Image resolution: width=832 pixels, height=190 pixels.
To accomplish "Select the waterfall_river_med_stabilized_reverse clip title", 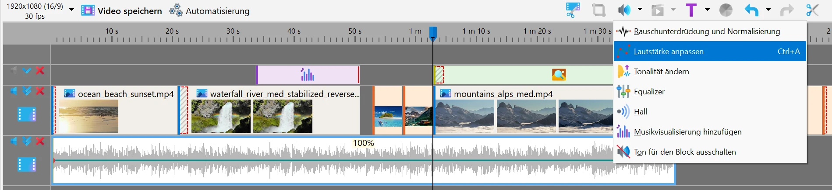I will 285,94.
